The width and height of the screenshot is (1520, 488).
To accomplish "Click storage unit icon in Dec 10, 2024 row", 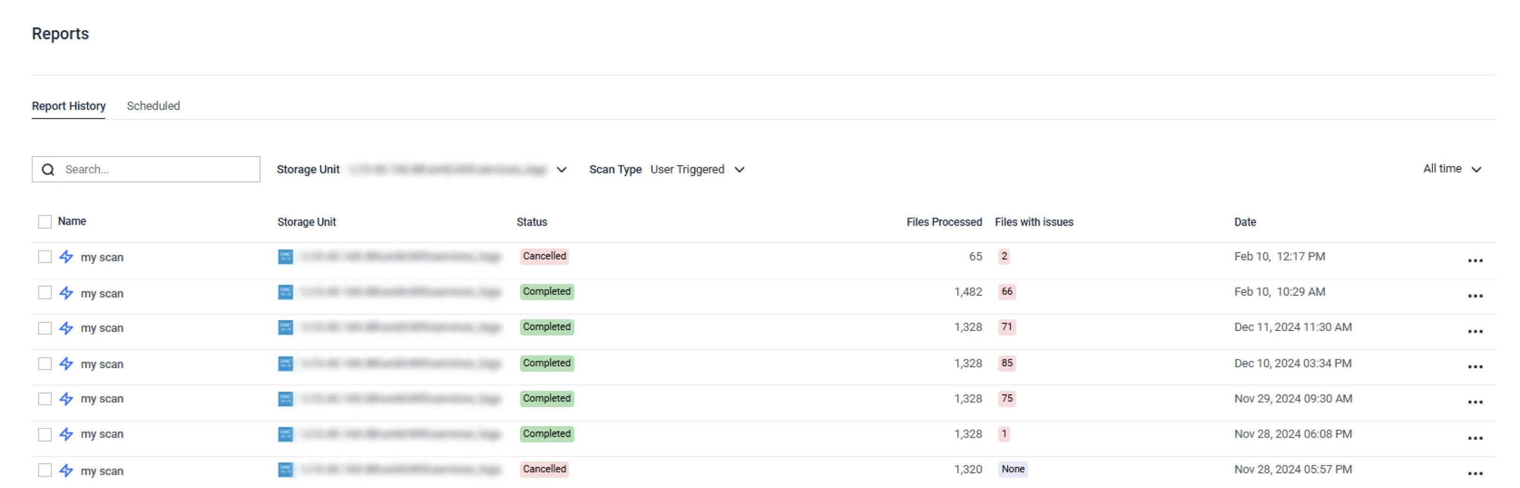I will pyautogui.click(x=286, y=363).
